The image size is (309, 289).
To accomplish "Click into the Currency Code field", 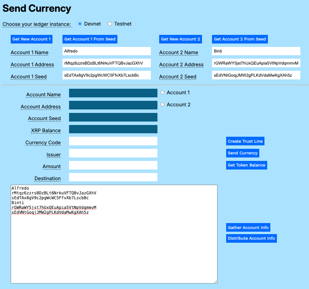I will point(113,141).
